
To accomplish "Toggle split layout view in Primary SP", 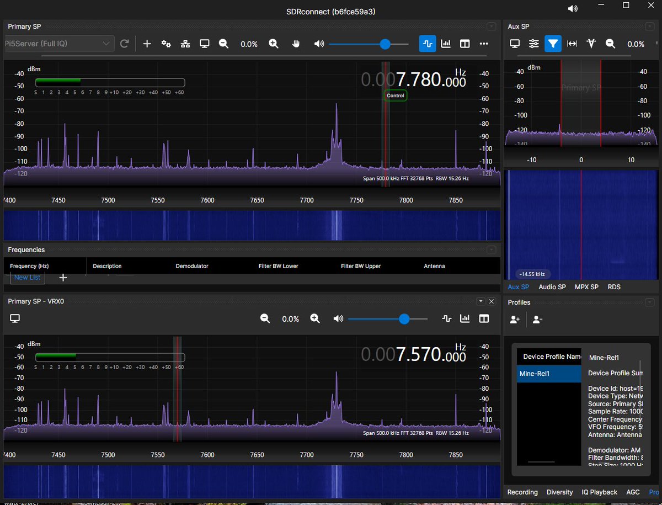I will [x=465, y=44].
